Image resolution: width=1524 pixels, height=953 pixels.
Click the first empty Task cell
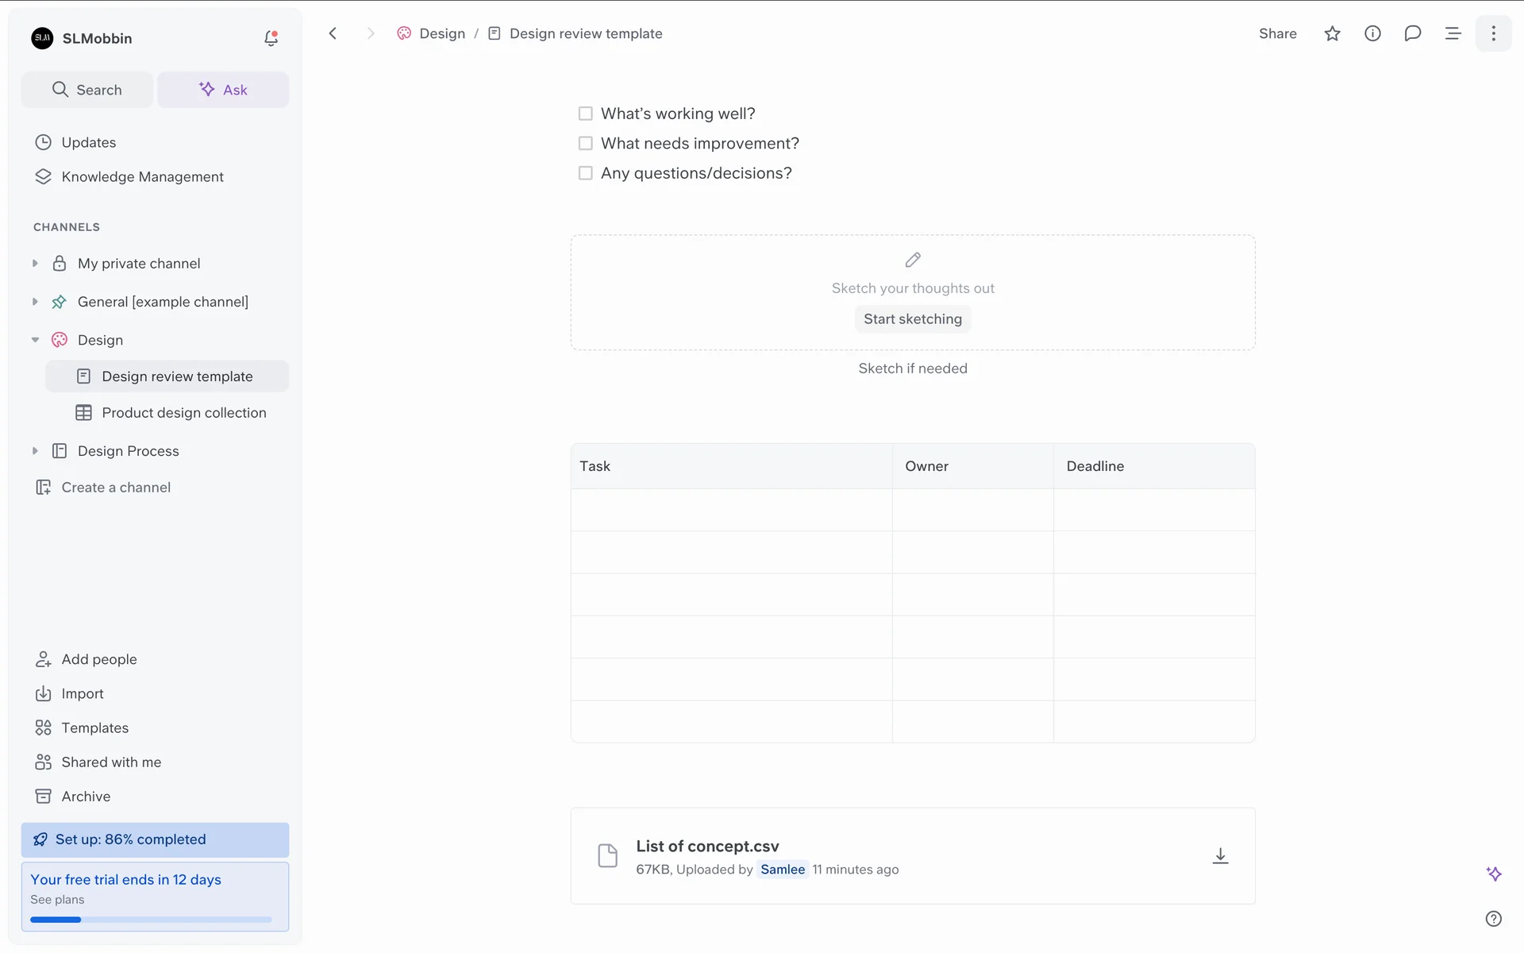tap(731, 510)
